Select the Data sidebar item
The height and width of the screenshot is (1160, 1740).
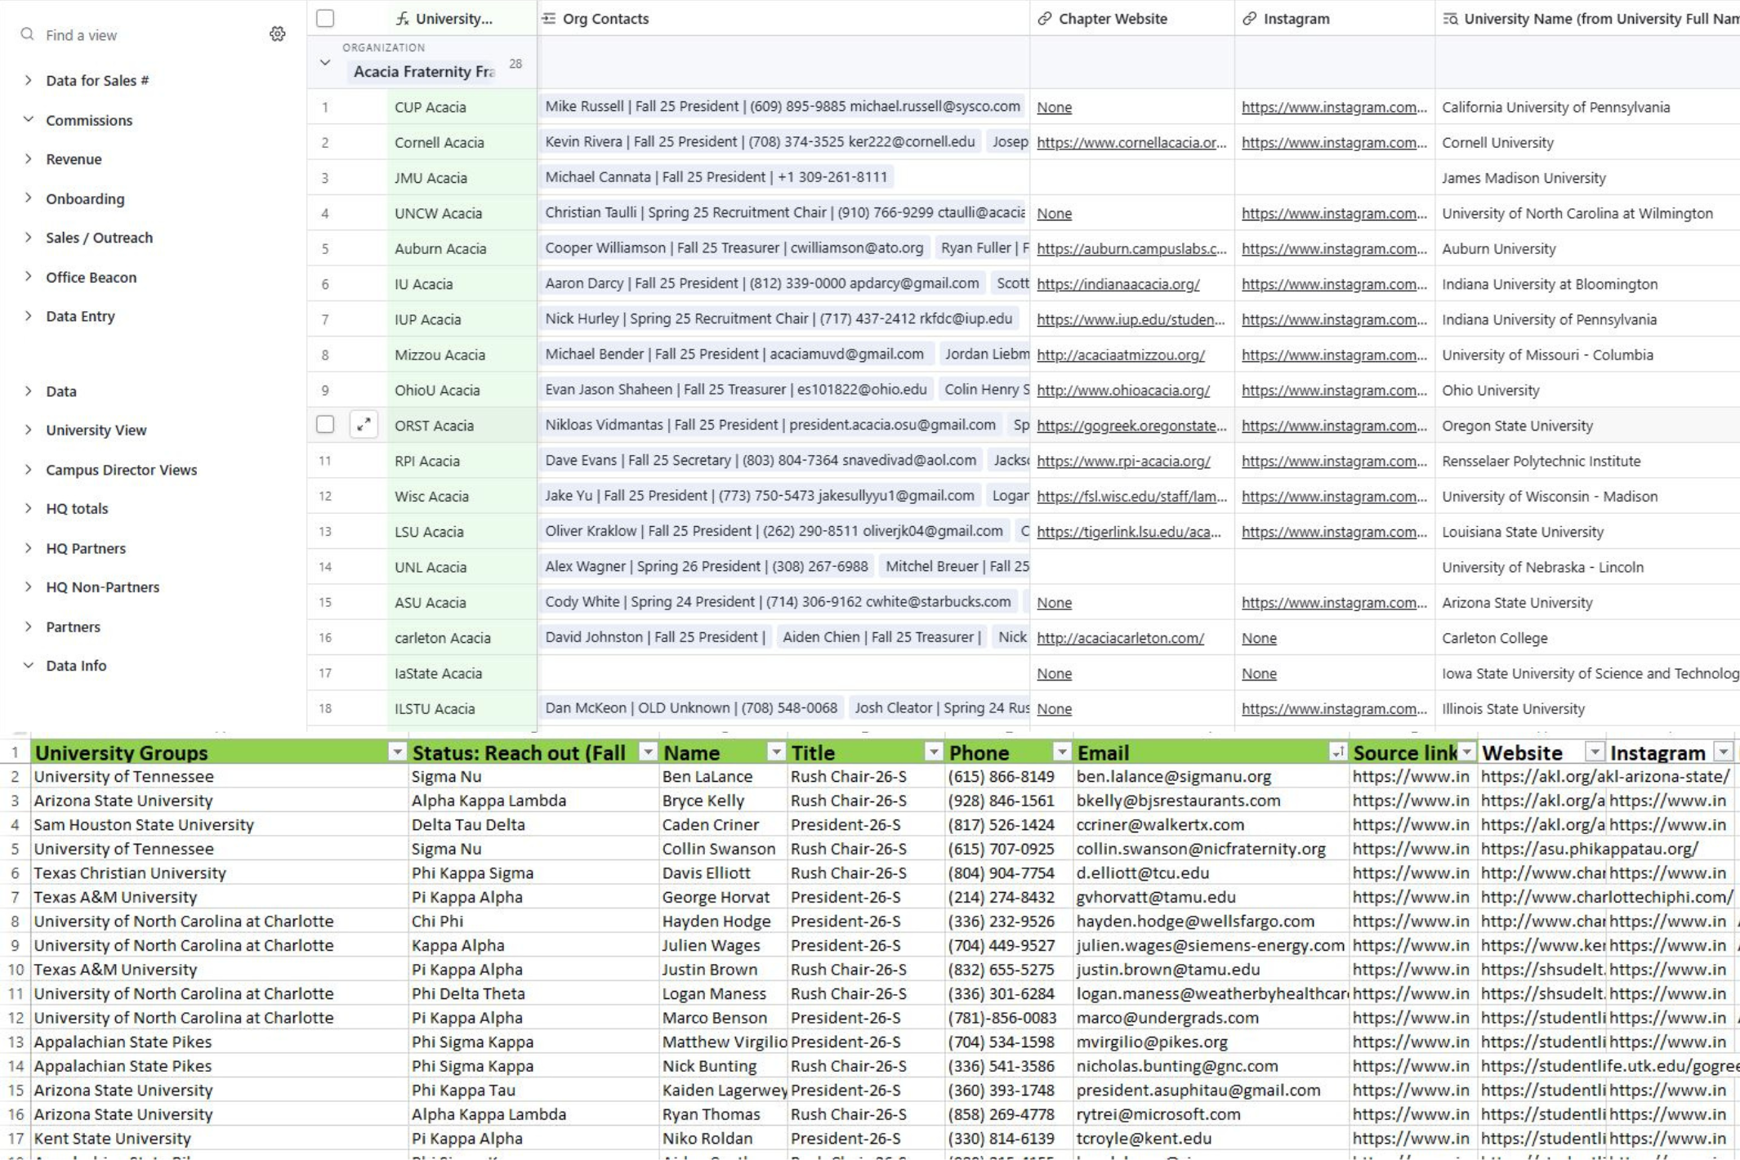coord(61,391)
